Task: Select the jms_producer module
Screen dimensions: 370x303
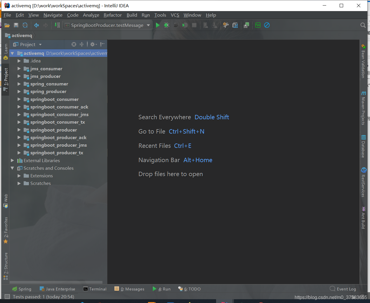Action: (x=45, y=76)
